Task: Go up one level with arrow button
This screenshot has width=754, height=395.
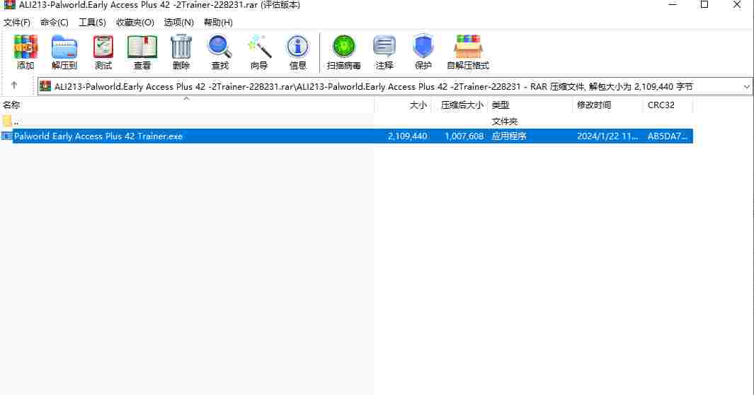Action: (x=14, y=86)
